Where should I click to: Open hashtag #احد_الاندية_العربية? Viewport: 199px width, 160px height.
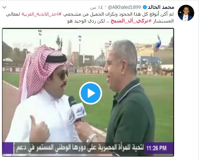coord(42,14)
